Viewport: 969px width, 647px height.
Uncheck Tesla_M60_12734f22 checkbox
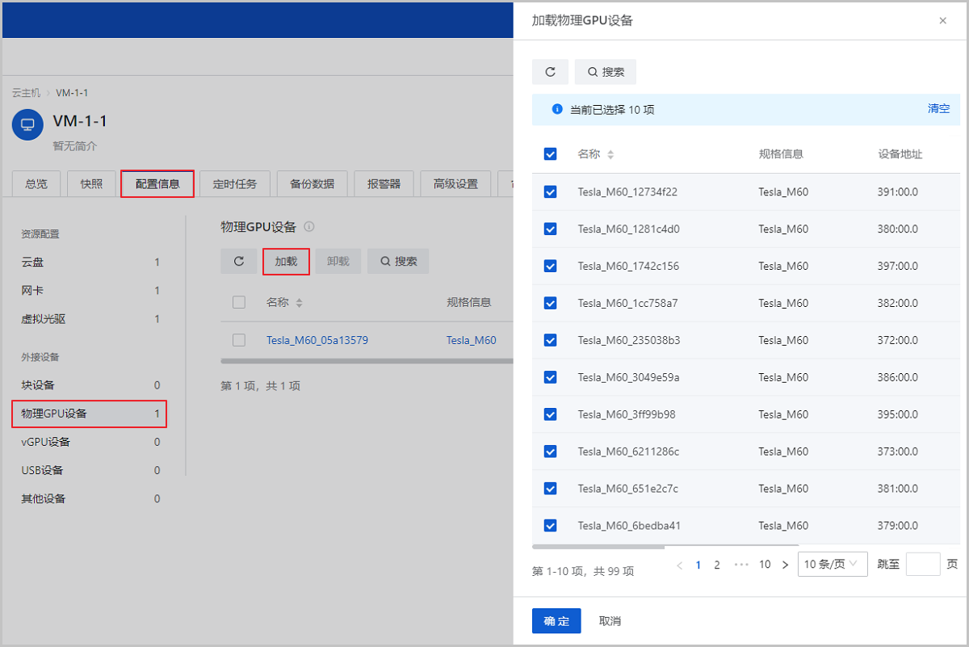point(551,192)
